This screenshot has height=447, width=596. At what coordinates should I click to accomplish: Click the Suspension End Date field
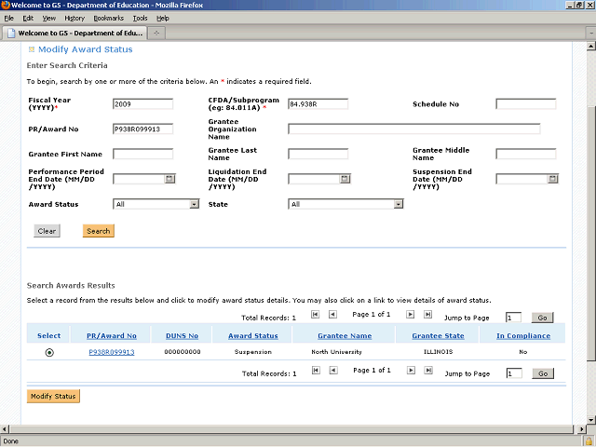[x=521, y=179]
